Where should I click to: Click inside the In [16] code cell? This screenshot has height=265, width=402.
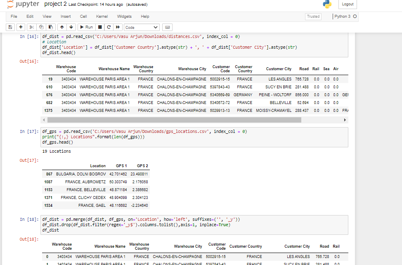pyautogui.click(x=194, y=45)
